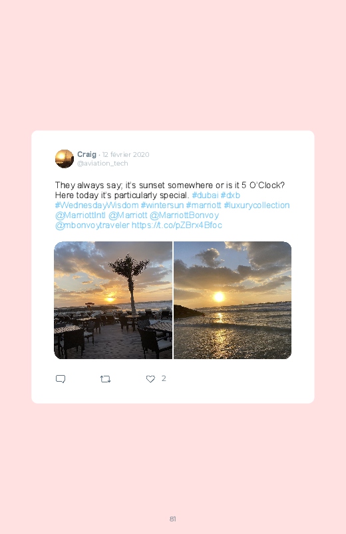Image resolution: width=346 pixels, height=534 pixels.
Task: Visit the @Marriott mention
Action: pos(128,215)
